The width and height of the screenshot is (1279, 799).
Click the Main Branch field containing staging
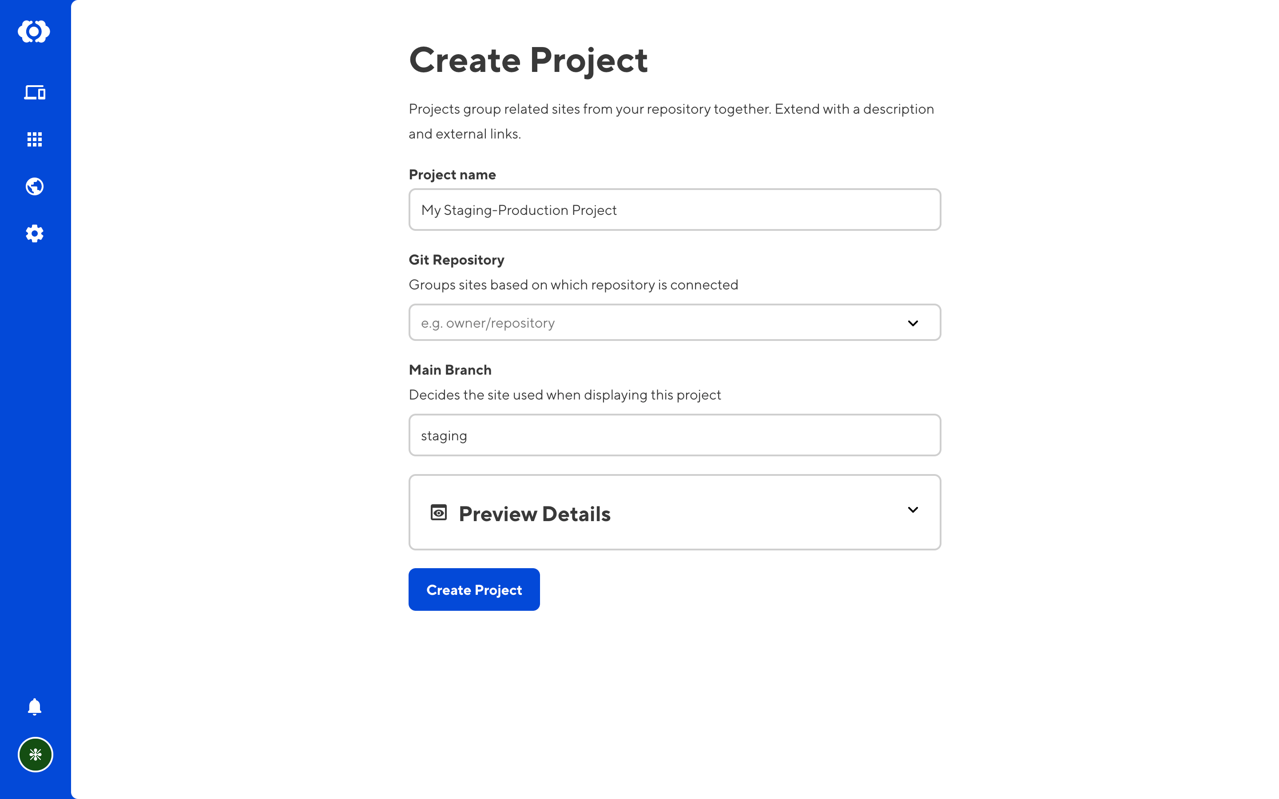(x=675, y=435)
